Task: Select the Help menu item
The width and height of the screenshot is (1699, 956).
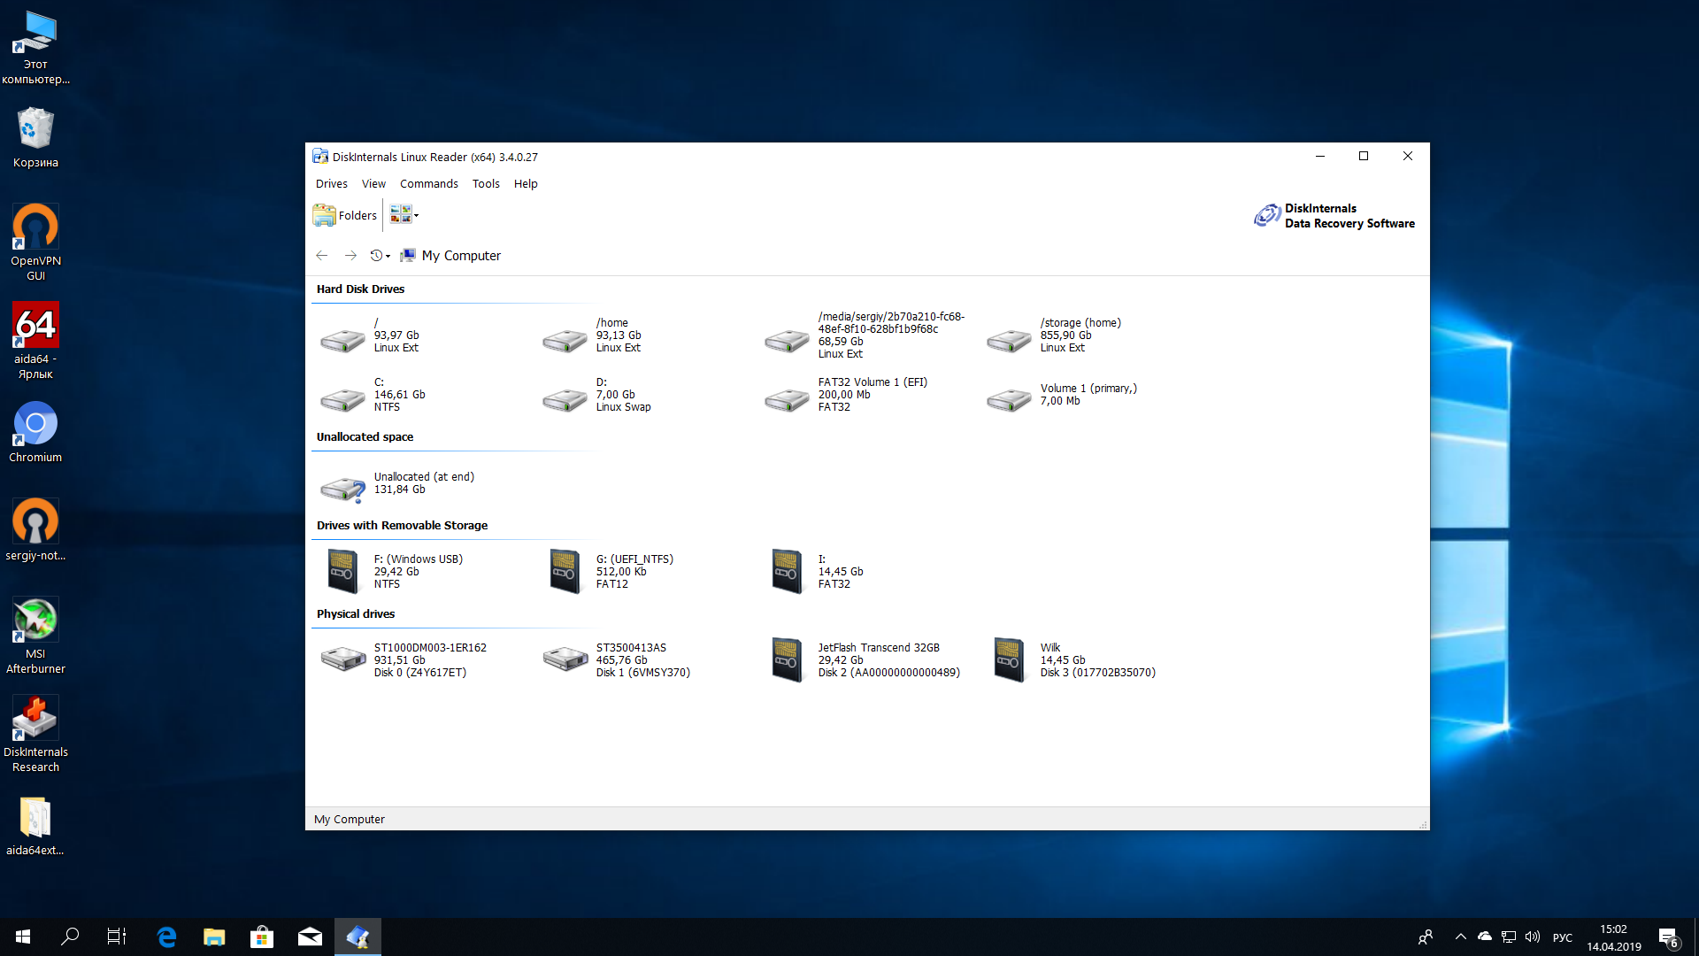Action: [x=527, y=183]
